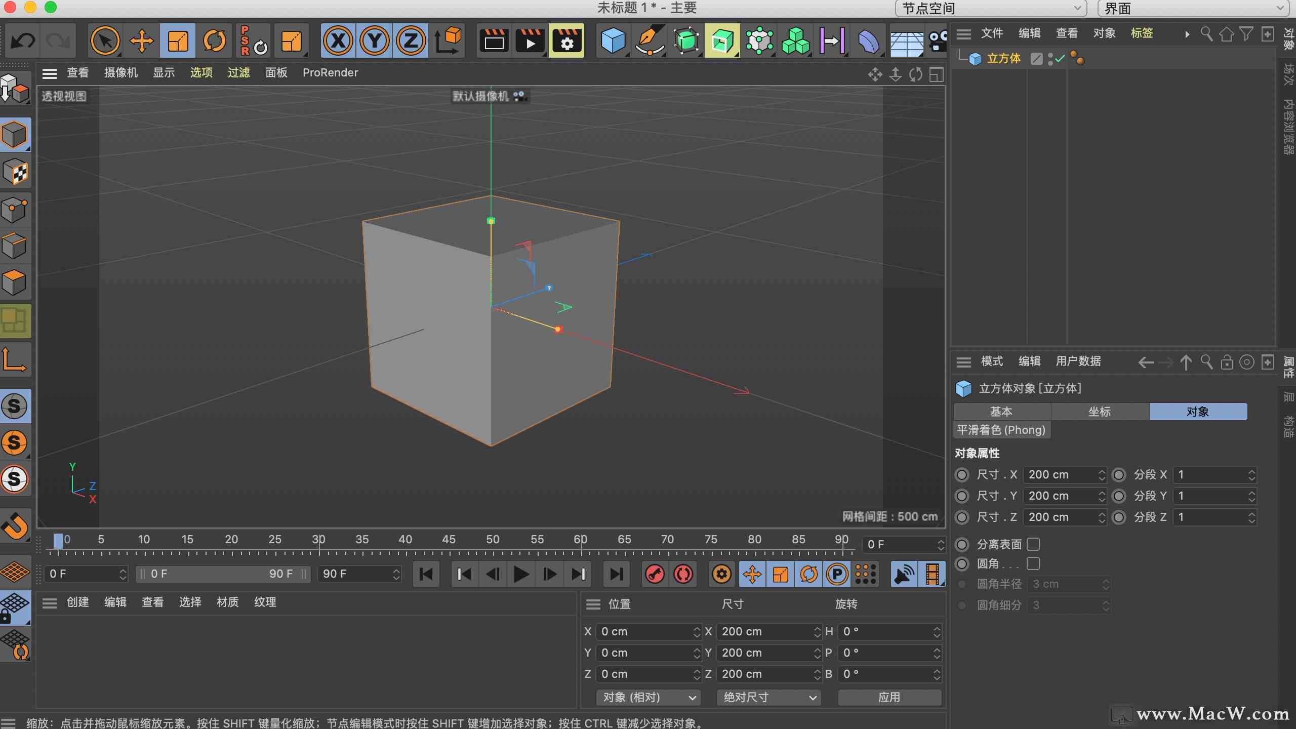Add floor environment grid icon
Image resolution: width=1296 pixels, height=729 pixels.
(x=906, y=44)
